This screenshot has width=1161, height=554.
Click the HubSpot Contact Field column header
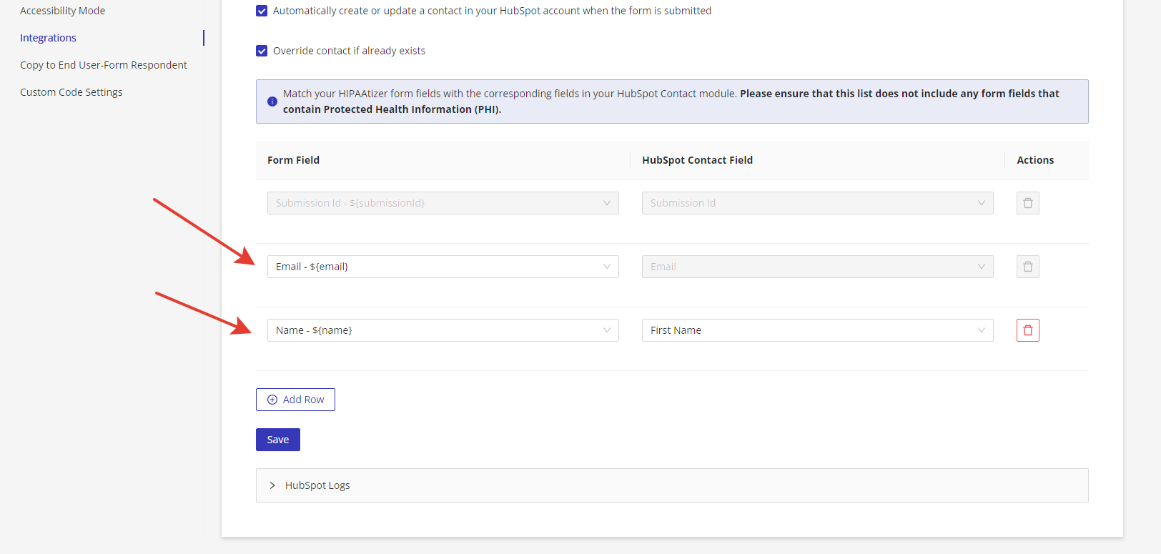(x=697, y=160)
